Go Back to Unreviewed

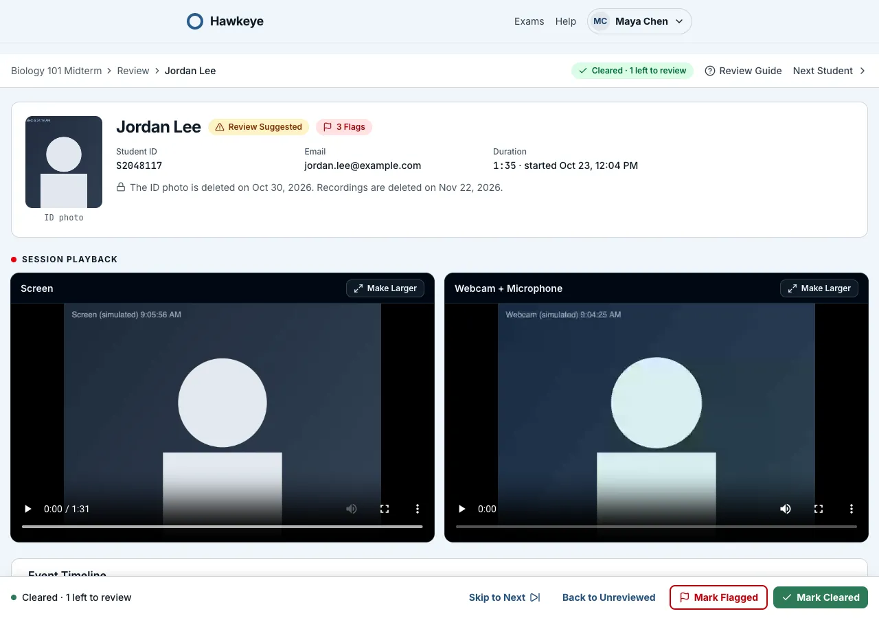coord(608,597)
